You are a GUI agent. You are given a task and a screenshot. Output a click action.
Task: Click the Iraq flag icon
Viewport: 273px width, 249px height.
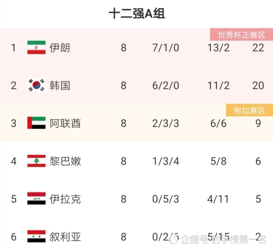(x=36, y=198)
